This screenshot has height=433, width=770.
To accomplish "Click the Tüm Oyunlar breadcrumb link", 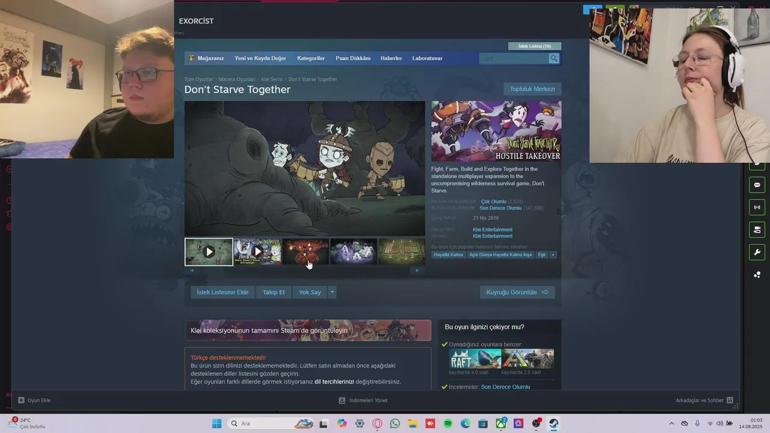I will [x=199, y=79].
